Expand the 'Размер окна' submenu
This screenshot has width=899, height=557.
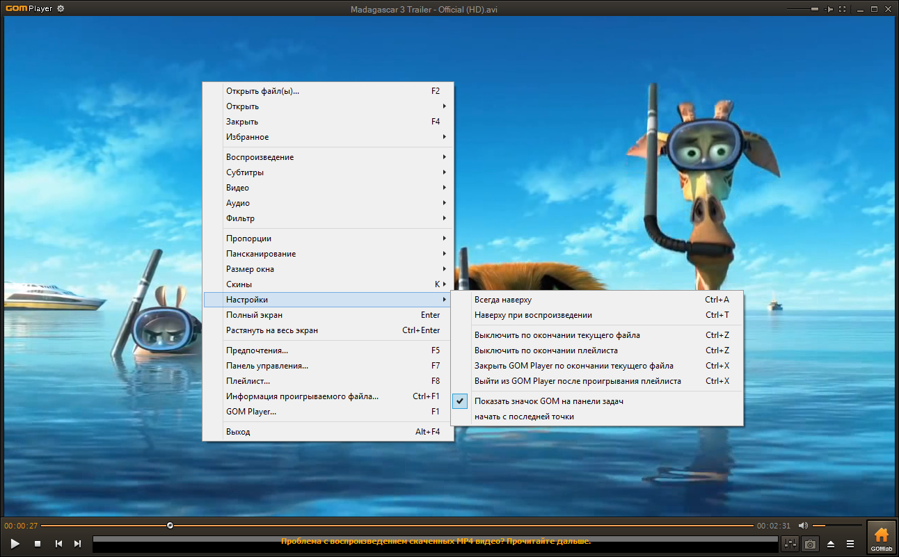[328, 269]
